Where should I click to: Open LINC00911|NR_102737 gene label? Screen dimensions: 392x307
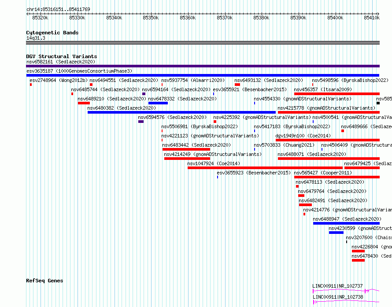coord(337,286)
